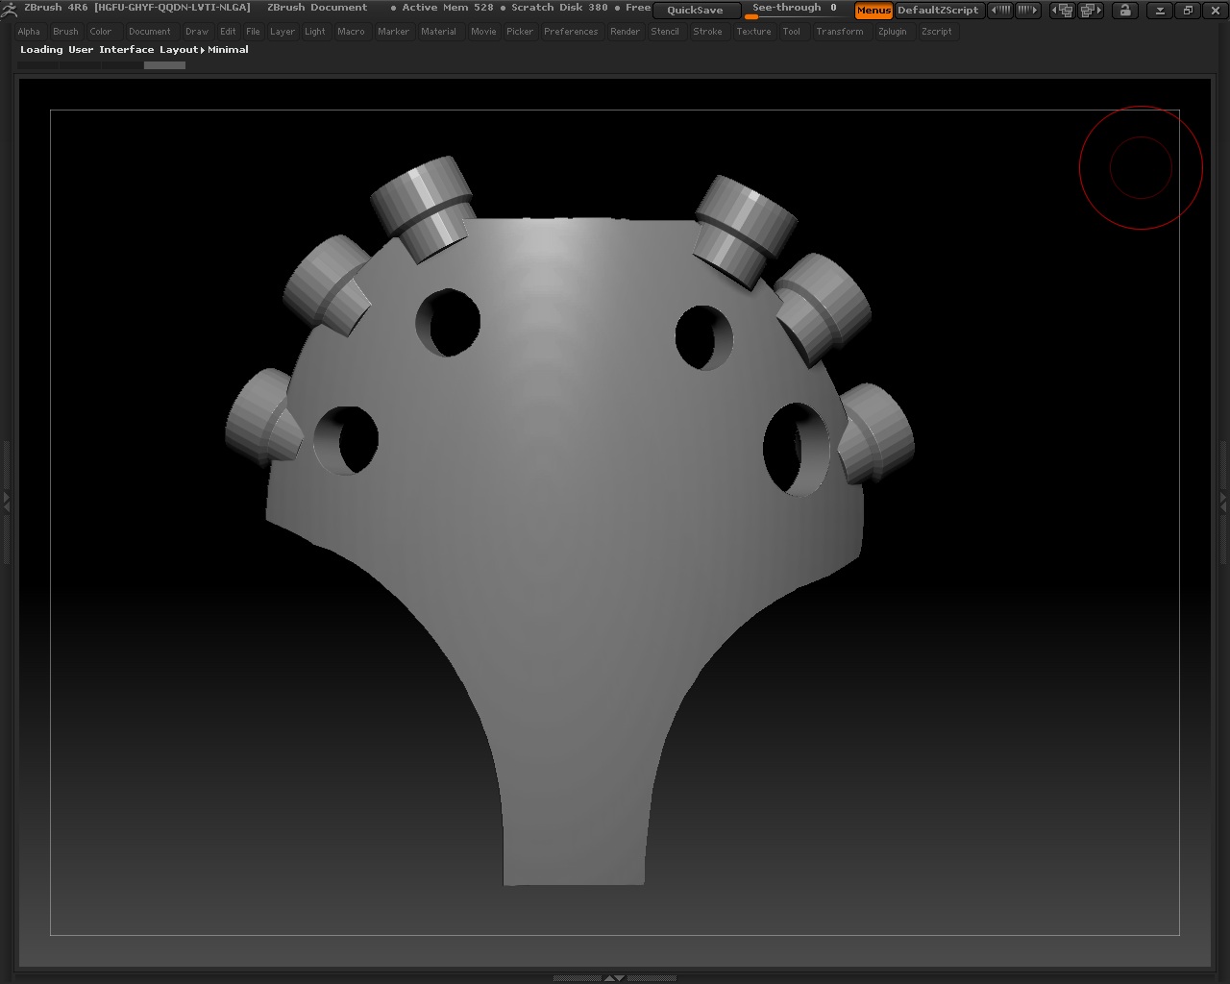Shift custom UI colors left arrow
The height and width of the screenshot is (984, 1230).
(1000, 11)
